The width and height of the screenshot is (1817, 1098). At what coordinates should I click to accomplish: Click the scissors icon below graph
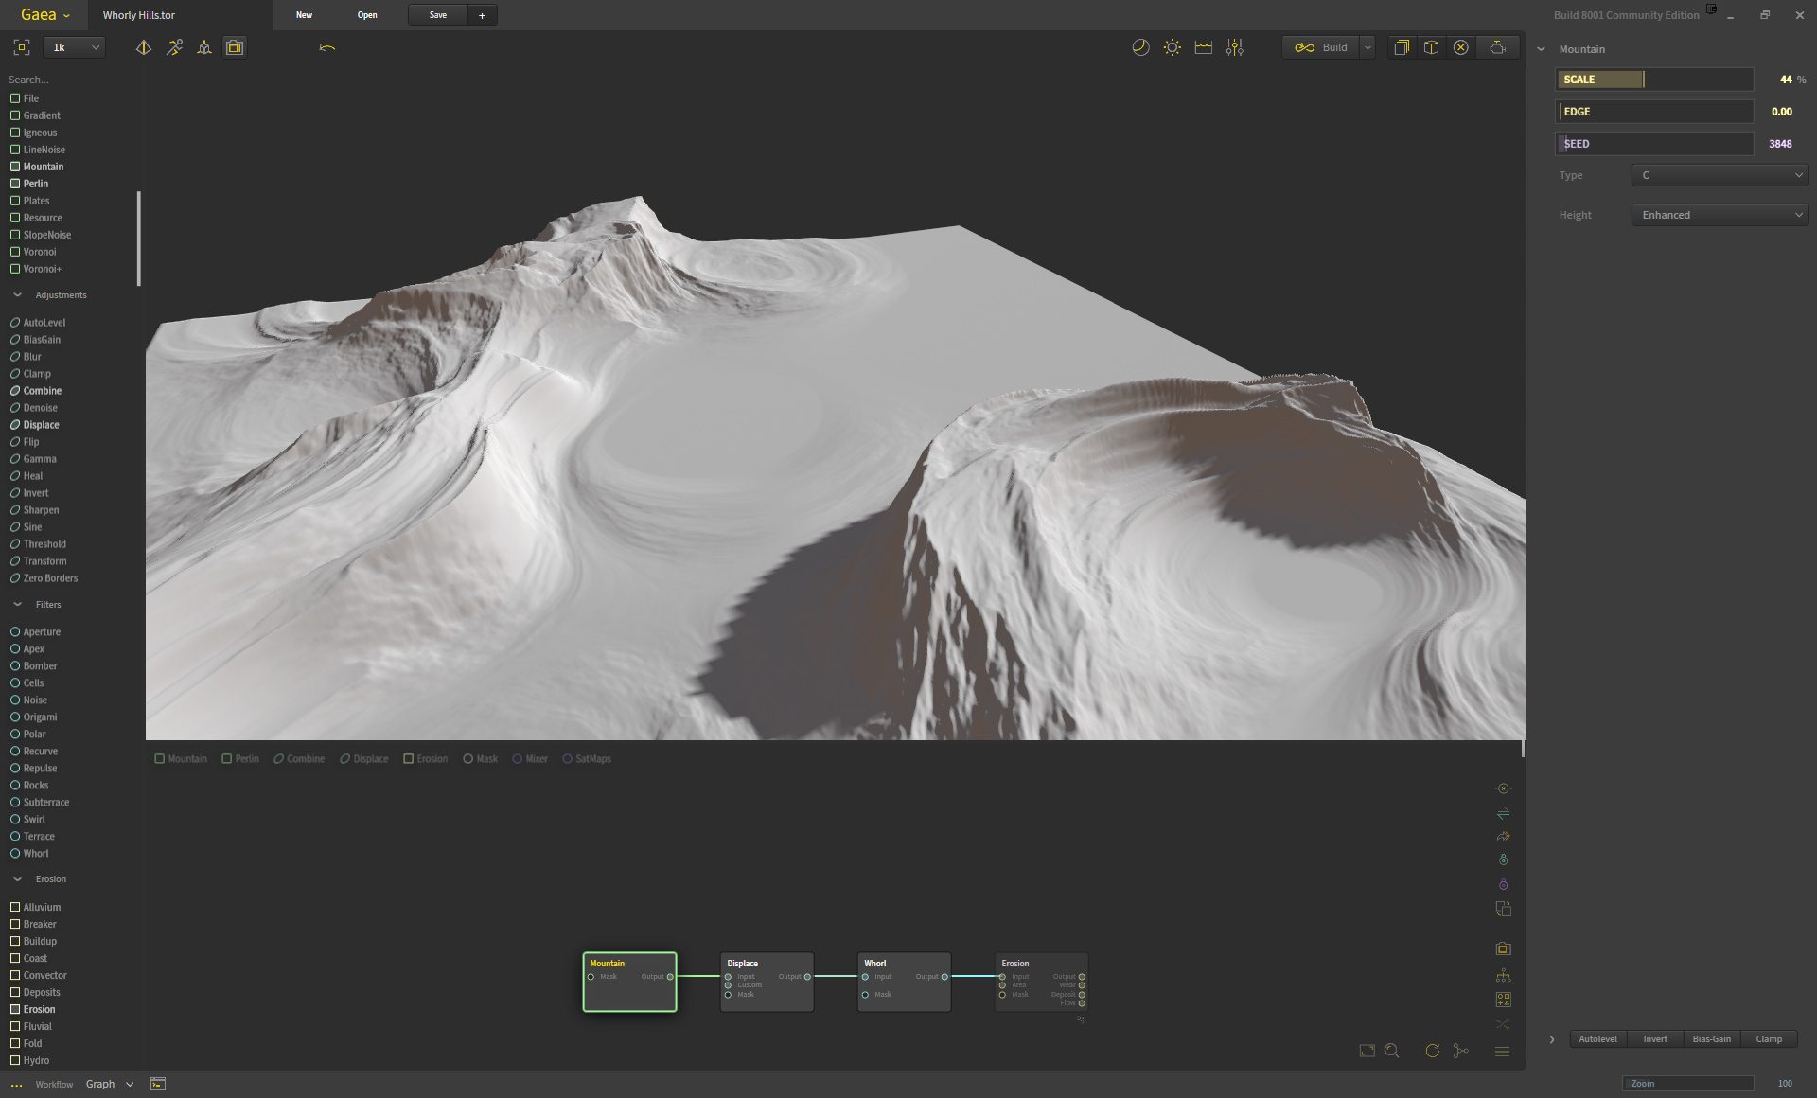point(1461,1051)
